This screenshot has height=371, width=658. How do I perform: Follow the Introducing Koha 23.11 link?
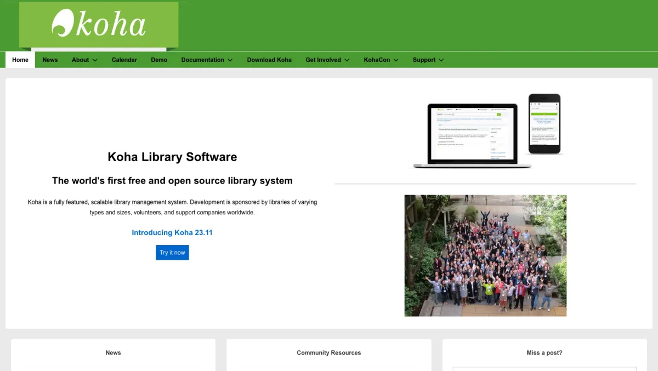click(172, 232)
